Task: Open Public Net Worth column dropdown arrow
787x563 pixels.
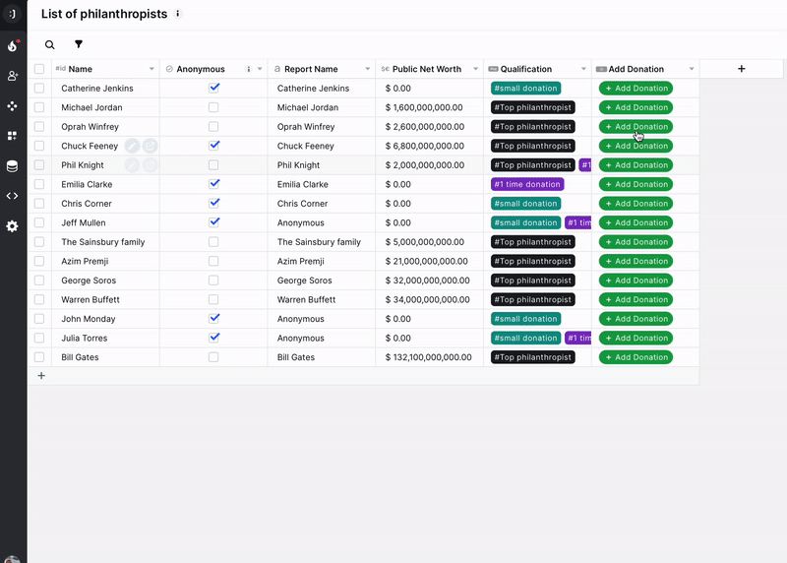Action: 475,69
